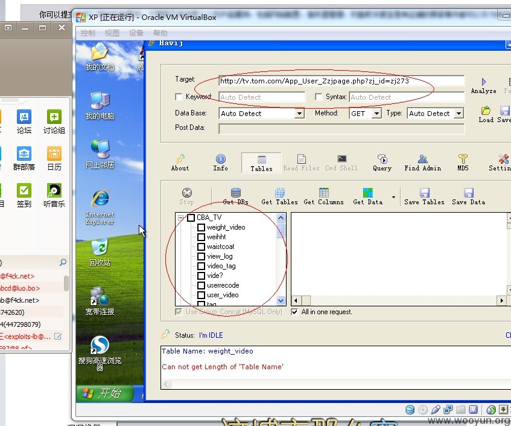This screenshot has width=511, height=426.
Task: Click data pane right scroll arrow
Action: point(501,300)
